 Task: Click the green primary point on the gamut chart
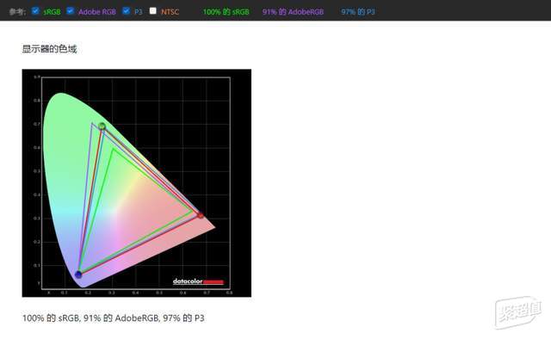[x=102, y=126]
